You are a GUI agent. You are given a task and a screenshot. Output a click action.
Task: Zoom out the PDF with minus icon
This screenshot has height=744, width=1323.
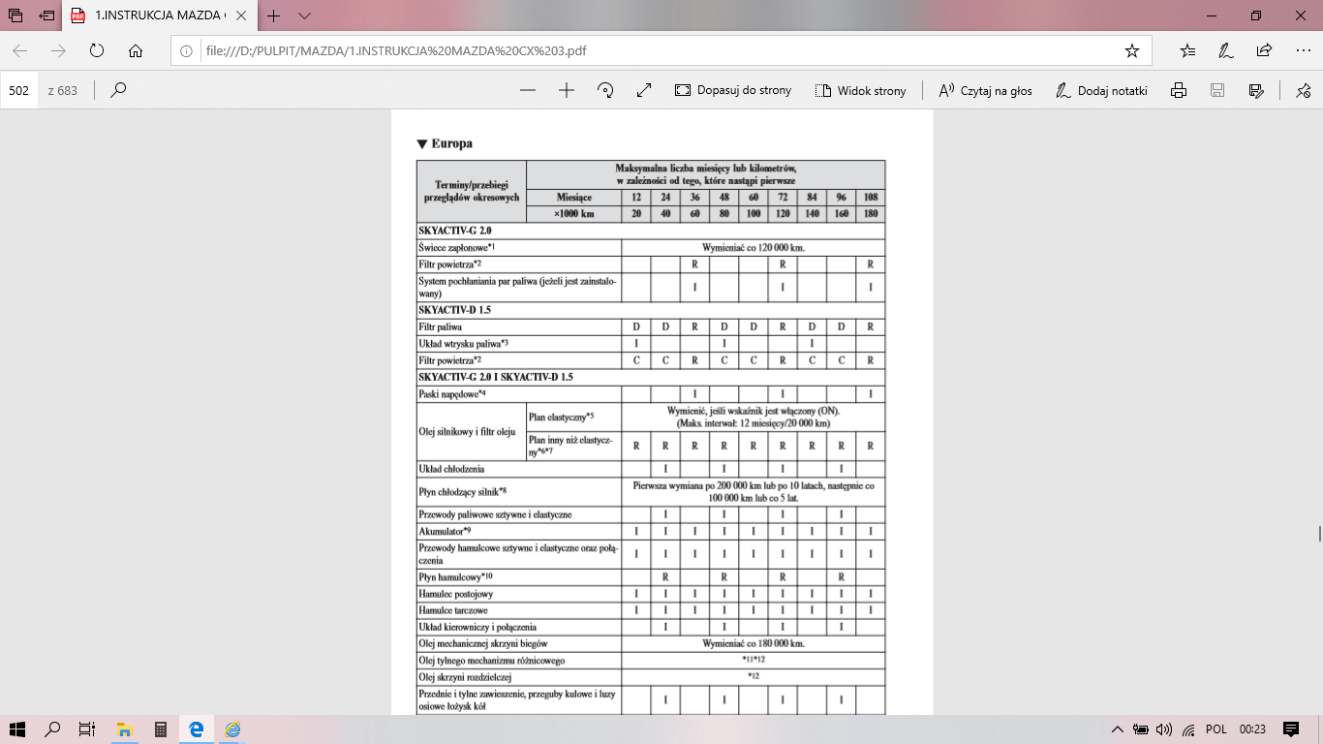pyautogui.click(x=528, y=90)
